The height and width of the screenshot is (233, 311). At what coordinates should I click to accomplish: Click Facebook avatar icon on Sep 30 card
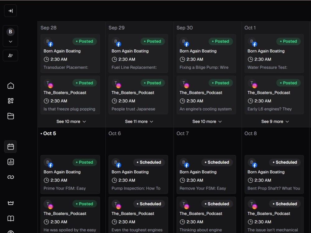[x=184, y=42]
